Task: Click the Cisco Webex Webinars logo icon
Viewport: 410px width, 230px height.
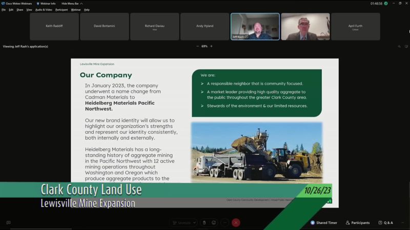Action: point(3,4)
